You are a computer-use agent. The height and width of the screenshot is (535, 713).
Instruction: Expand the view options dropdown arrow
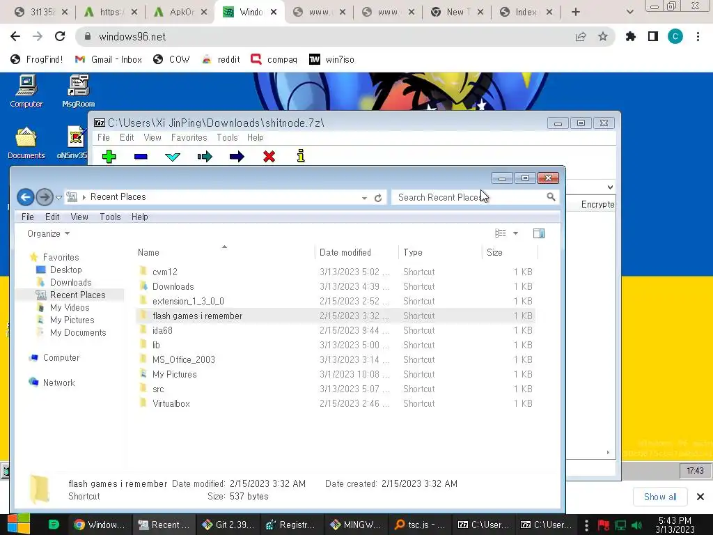516,233
